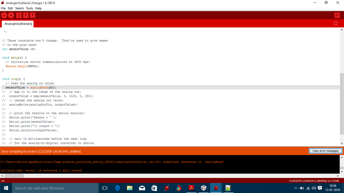
Task: Show hidden system tray icons chevron
Action: 296,188
